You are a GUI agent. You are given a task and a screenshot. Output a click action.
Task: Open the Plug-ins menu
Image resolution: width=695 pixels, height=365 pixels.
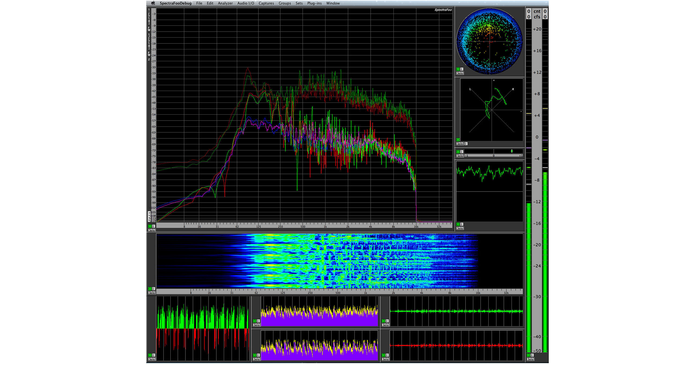[x=314, y=3]
